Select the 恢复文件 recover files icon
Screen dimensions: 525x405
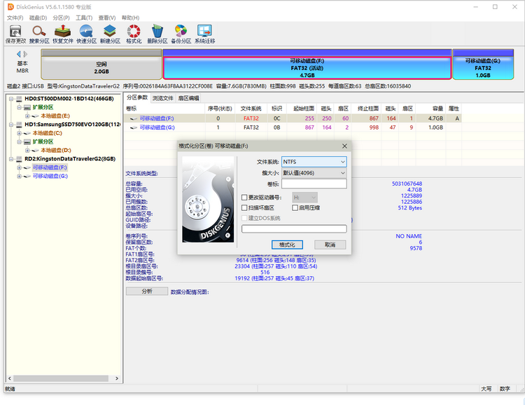62,34
